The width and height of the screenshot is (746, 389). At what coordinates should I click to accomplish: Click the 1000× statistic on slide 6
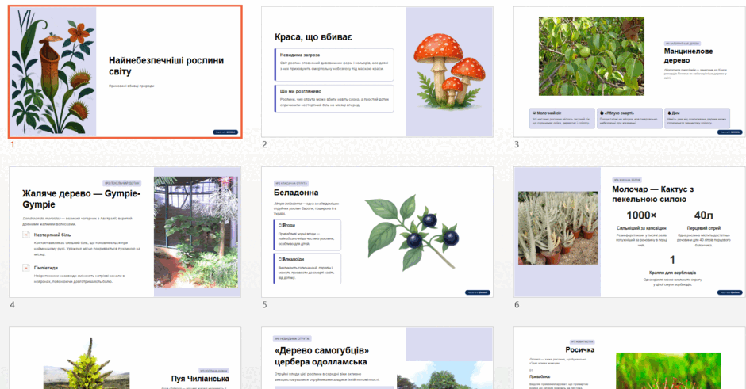(641, 215)
